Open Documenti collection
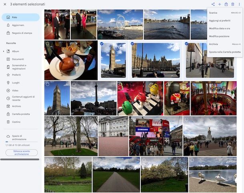This screenshot has width=244, height=193. click(x=20, y=59)
